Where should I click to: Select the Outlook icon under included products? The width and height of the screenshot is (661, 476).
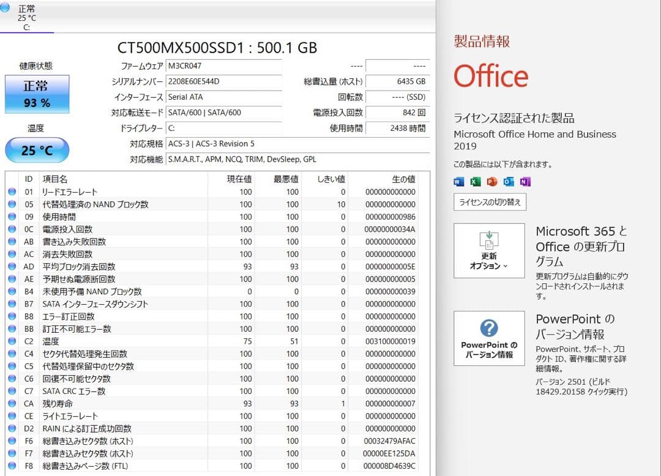508,181
